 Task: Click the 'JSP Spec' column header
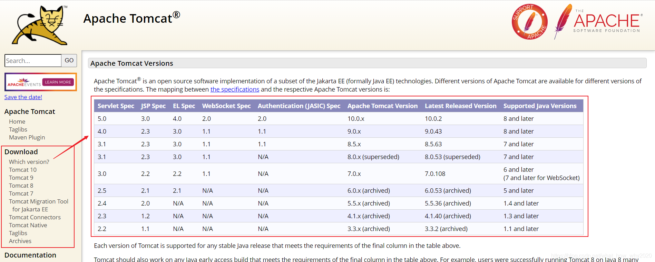[x=153, y=106]
